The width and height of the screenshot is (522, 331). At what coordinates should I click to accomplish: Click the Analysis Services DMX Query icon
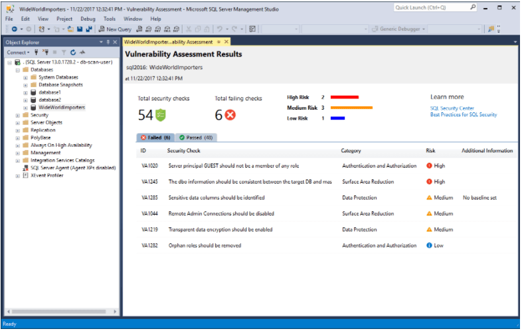tap(158, 29)
